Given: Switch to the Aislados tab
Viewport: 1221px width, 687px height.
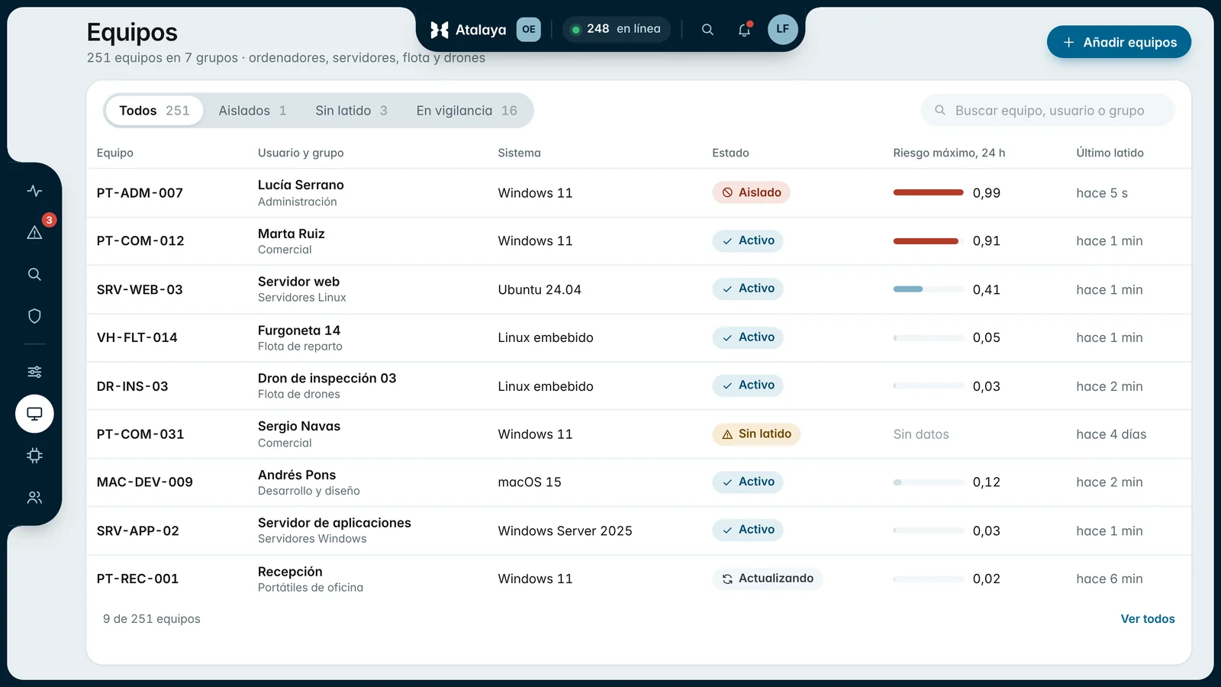Looking at the screenshot, I should 253,111.
